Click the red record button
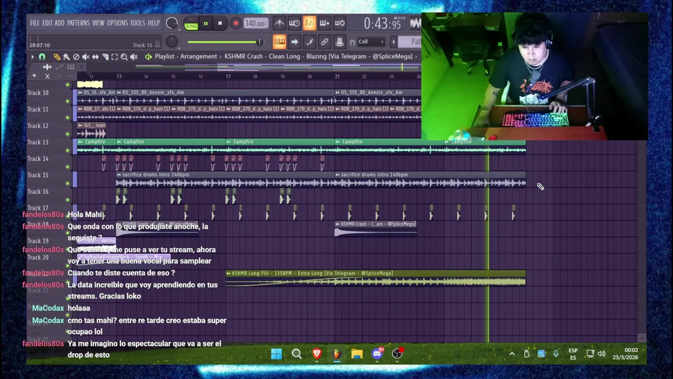 pyautogui.click(x=236, y=23)
